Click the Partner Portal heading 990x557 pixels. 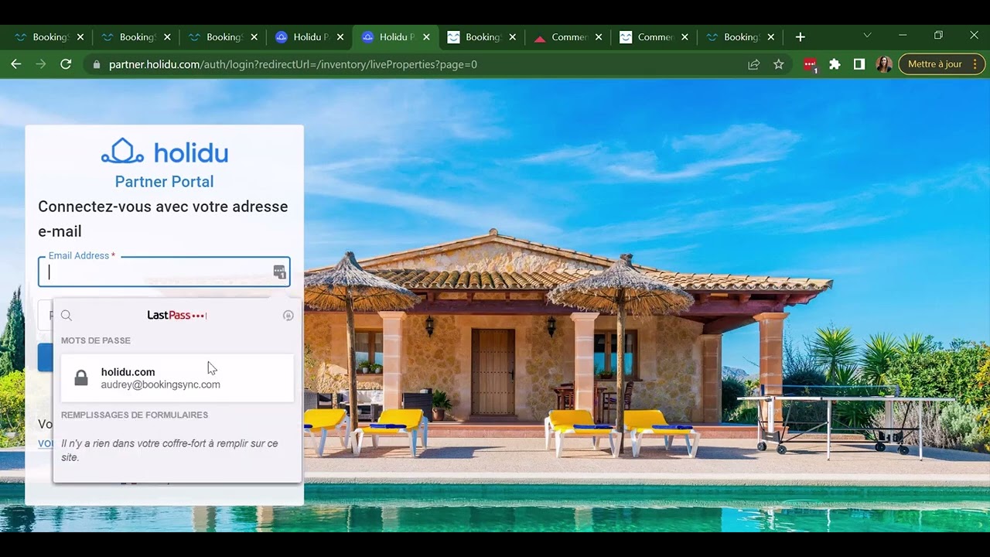pos(164,182)
